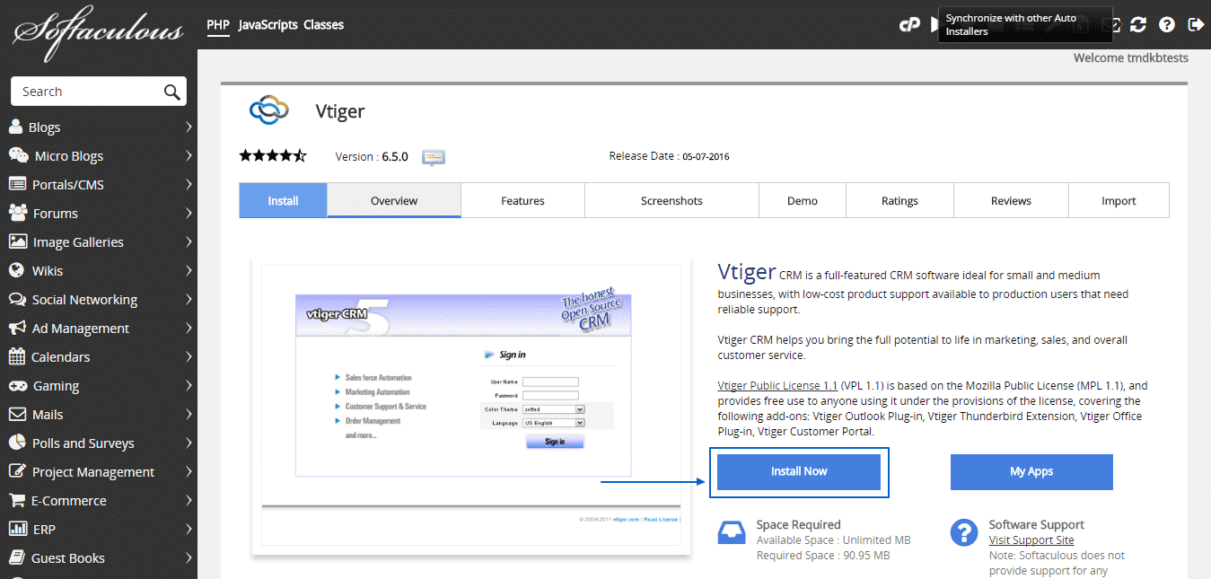The image size is (1211, 579).
Task: Click the Gaming controller icon
Action: pyautogui.click(x=18, y=385)
